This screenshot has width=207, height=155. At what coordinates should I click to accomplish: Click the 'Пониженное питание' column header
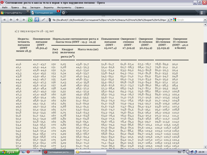click(x=41, y=43)
